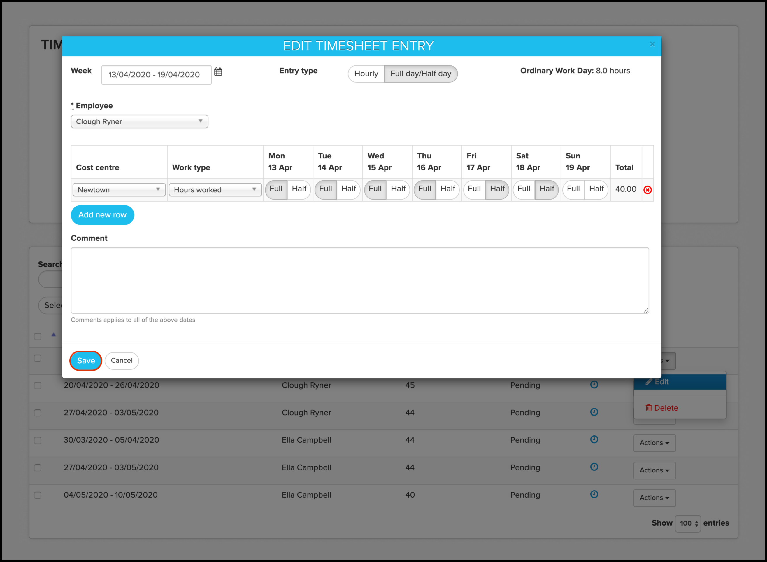
Task: Open the Hours worked work type dropdown
Action: coord(215,190)
